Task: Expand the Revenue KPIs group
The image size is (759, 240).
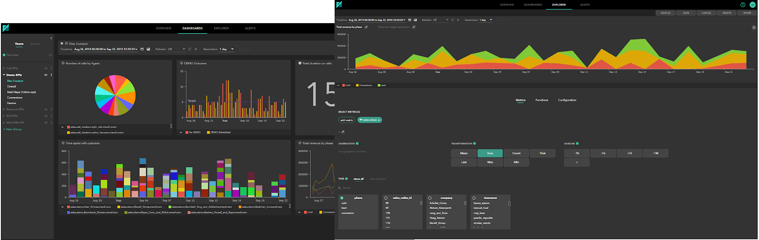Action: [x=4, y=109]
